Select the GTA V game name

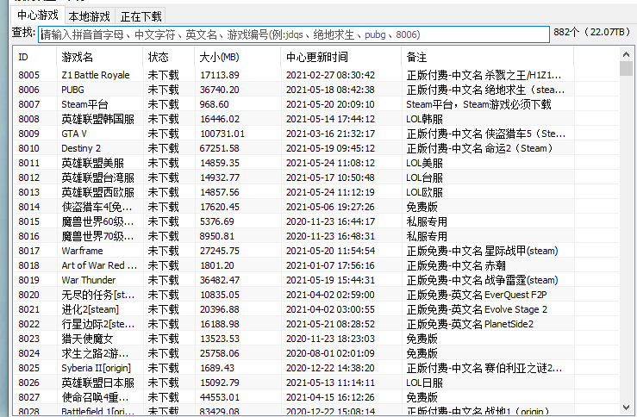click(74, 134)
